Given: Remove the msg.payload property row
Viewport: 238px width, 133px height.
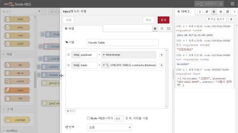Looking at the screenshot, I should [x=161, y=55].
